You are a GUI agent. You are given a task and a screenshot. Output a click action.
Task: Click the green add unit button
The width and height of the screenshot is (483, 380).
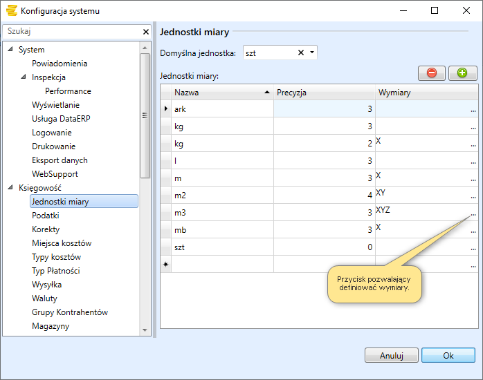[x=462, y=73]
